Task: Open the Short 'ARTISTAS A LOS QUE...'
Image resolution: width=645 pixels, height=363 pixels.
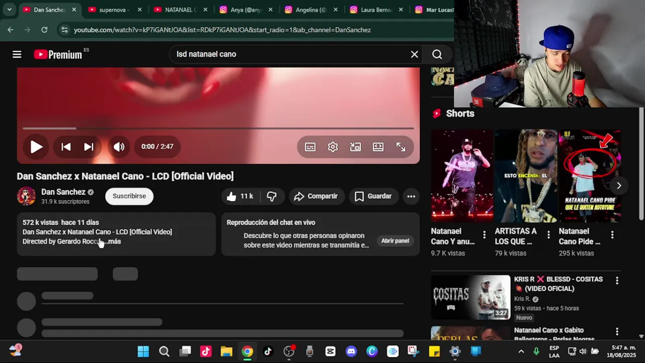Action: tap(526, 176)
